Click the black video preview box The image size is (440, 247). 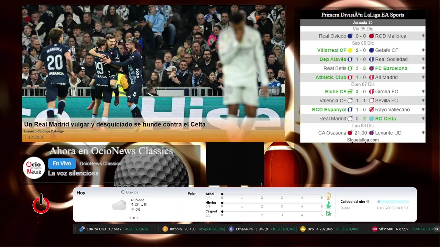pos(235,164)
